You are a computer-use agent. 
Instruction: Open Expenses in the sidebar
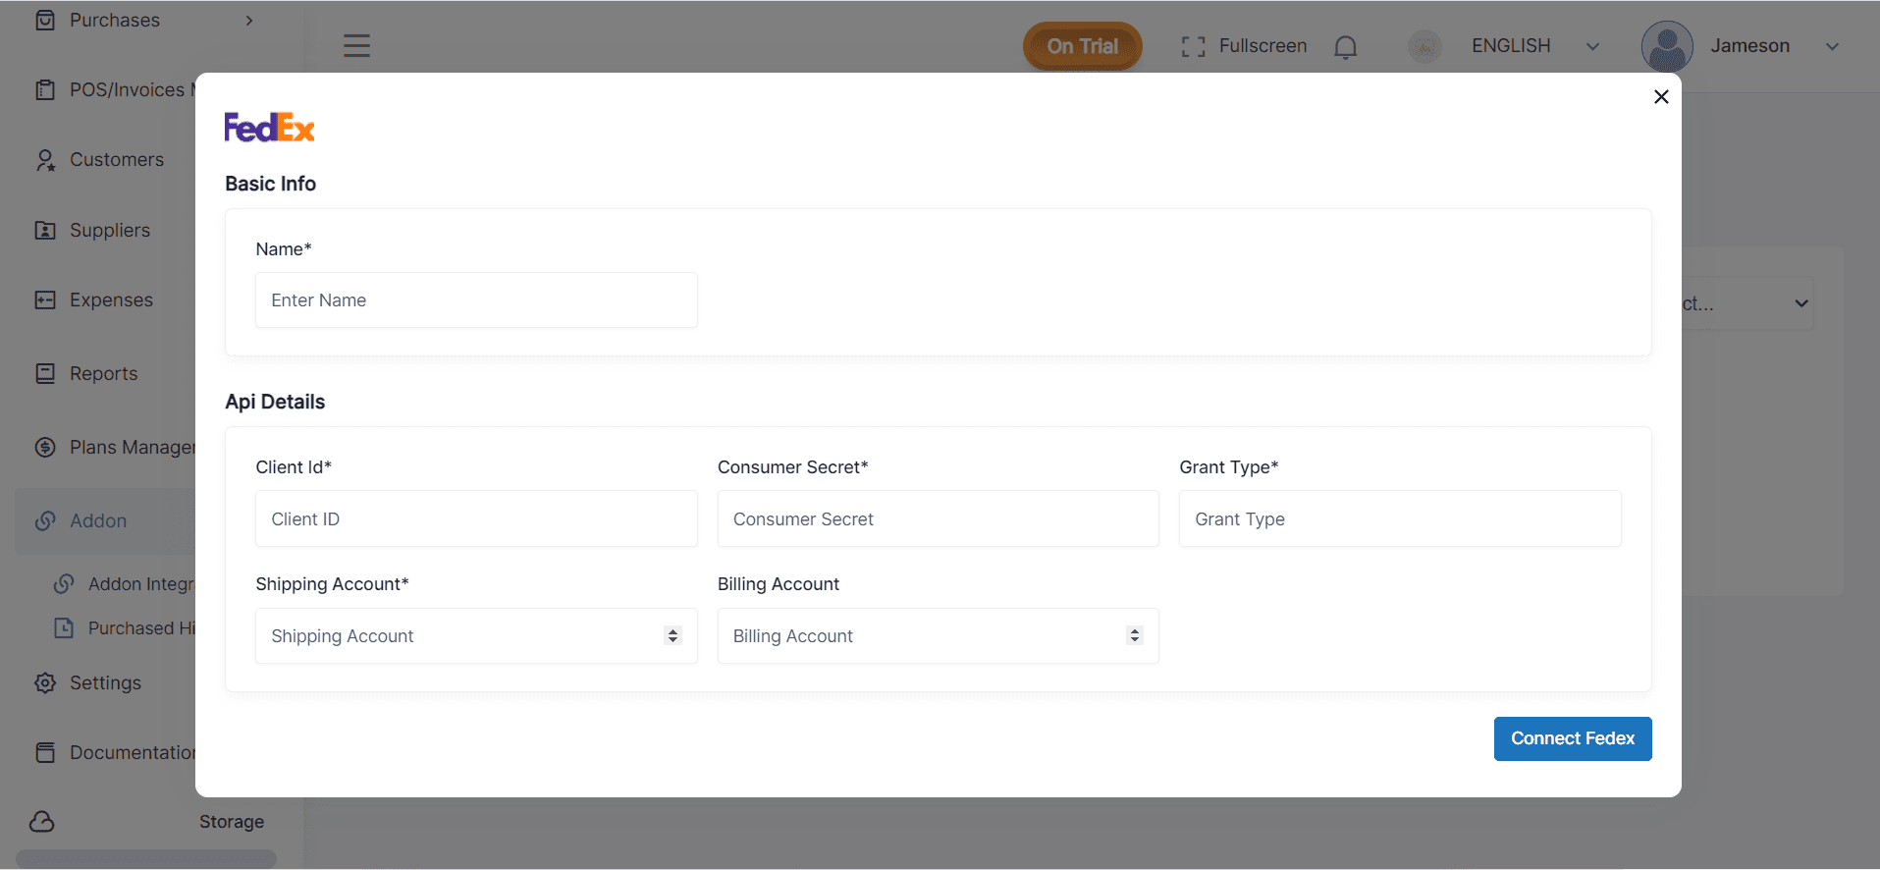coord(111,299)
